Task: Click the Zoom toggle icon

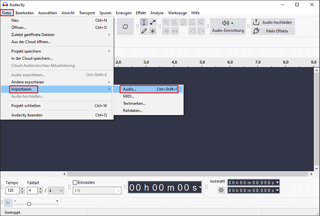Action: (201, 22)
